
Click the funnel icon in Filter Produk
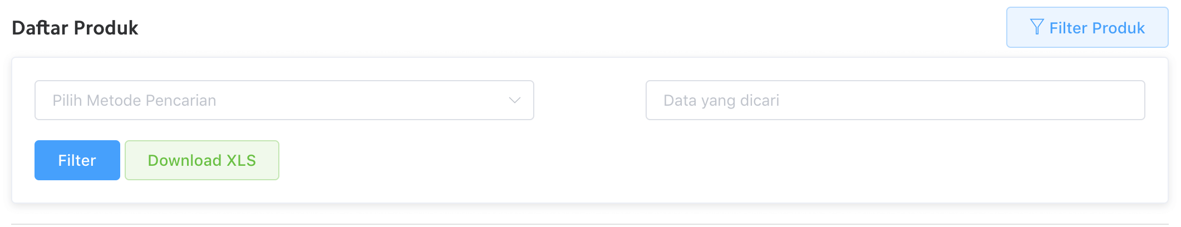click(1036, 27)
